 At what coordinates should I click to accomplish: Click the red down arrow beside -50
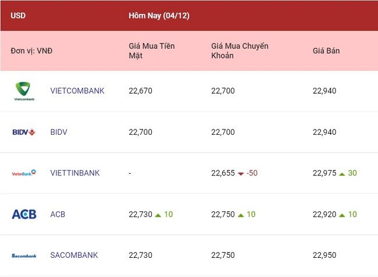point(241,174)
